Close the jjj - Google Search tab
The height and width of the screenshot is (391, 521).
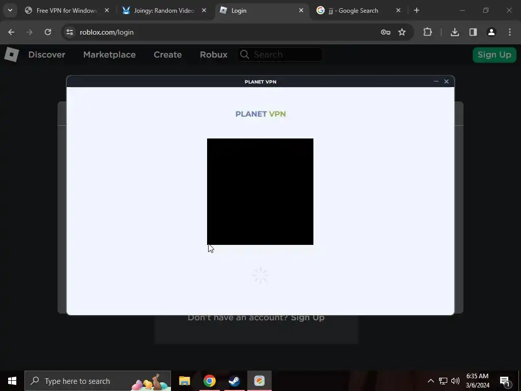(x=398, y=10)
